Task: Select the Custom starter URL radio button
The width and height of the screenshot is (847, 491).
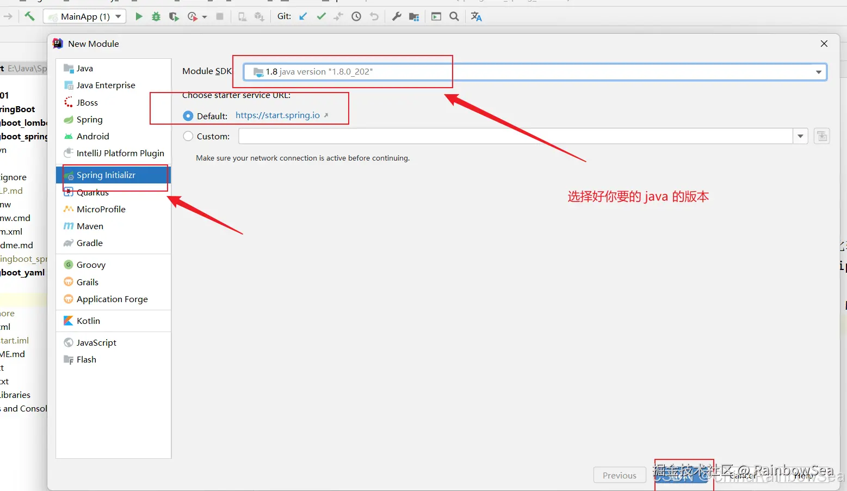Action: point(188,136)
